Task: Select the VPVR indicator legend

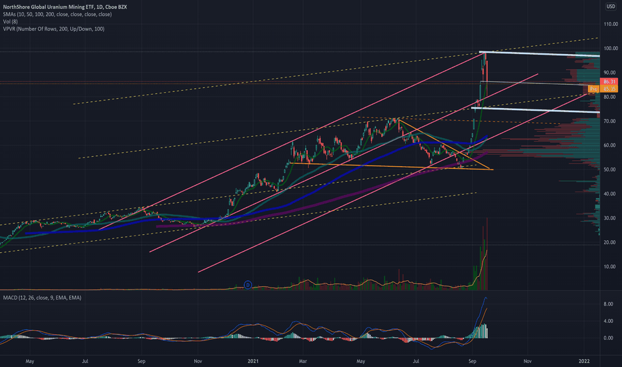Action: click(53, 29)
